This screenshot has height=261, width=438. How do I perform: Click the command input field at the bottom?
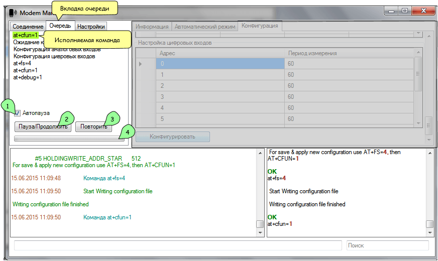[178, 245]
